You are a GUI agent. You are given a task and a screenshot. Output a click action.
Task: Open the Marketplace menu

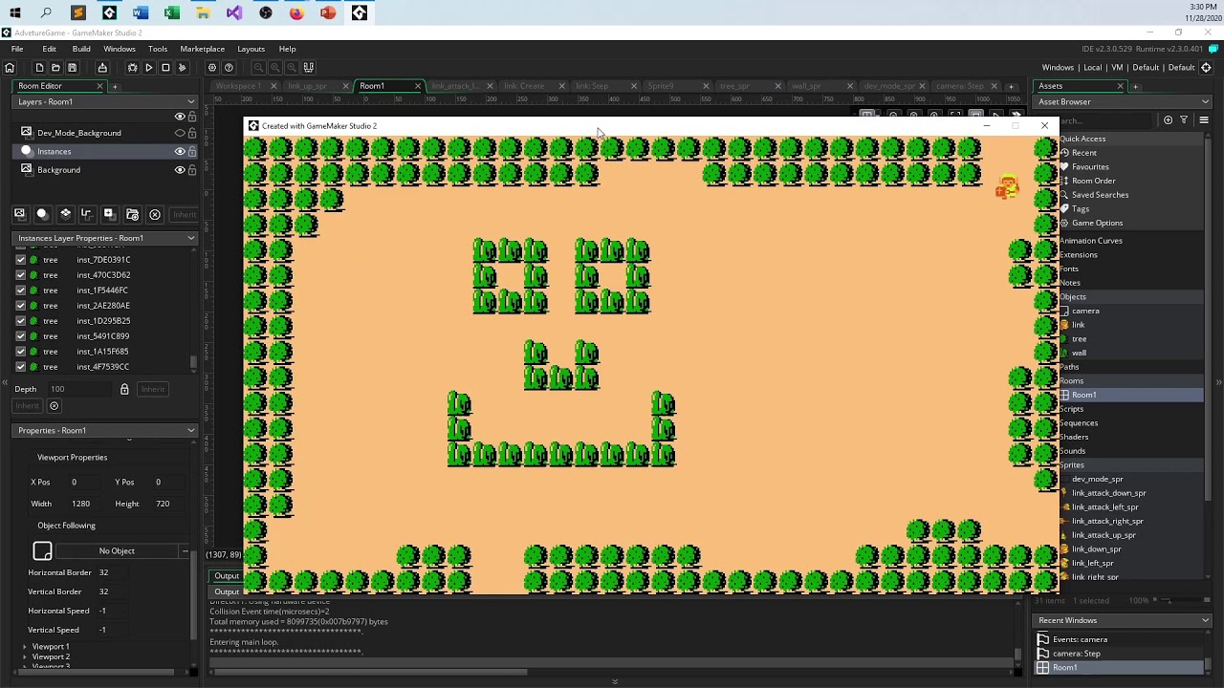[x=203, y=49]
